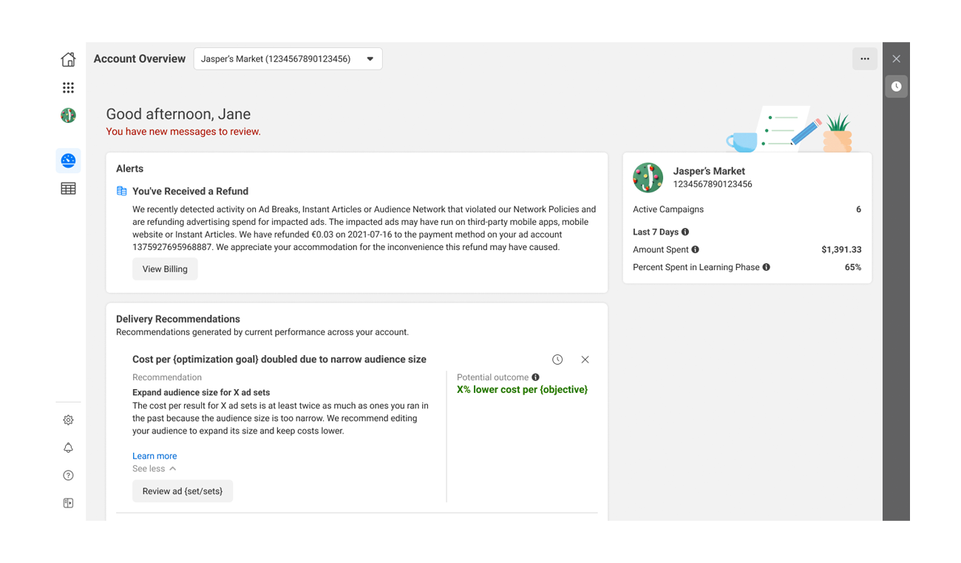
Task: Select the Account Overview gauge icon
Action: pyautogui.click(x=68, y=161)
